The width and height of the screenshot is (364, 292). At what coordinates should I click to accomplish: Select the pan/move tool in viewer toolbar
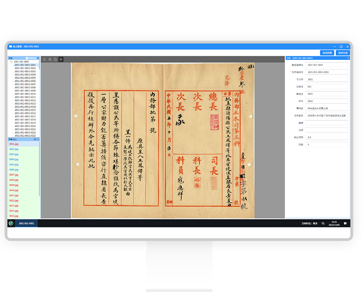click(61, 59)
